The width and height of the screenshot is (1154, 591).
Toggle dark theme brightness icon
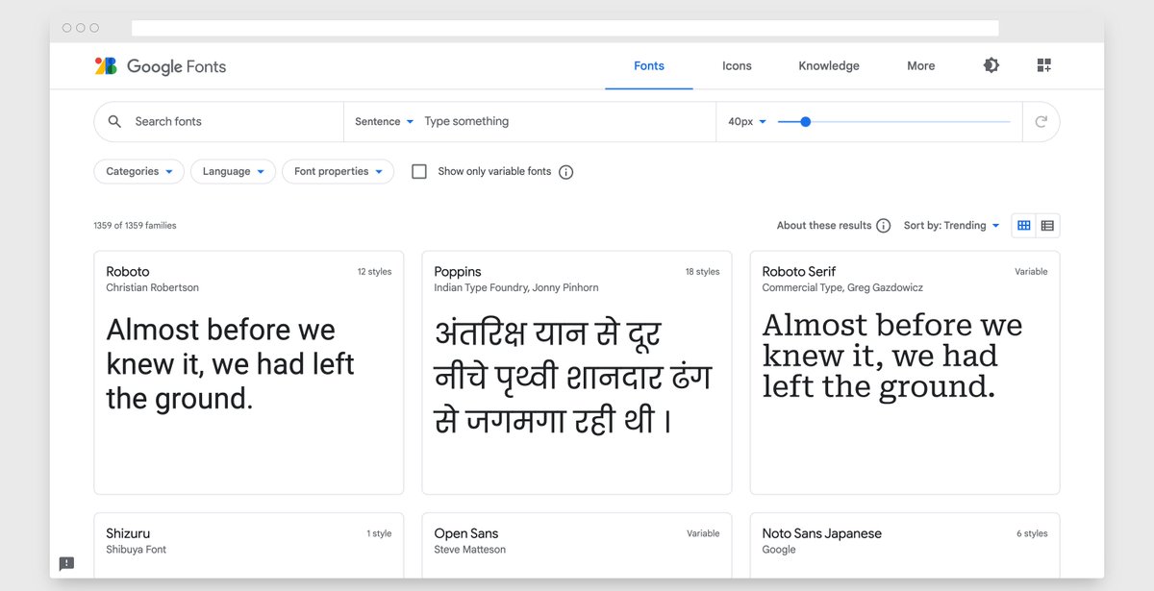(x=991, y=65)
